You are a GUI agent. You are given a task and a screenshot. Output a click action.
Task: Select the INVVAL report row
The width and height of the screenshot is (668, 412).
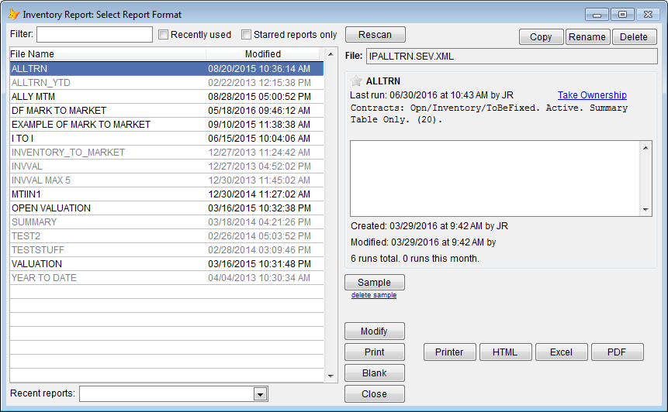167,167
